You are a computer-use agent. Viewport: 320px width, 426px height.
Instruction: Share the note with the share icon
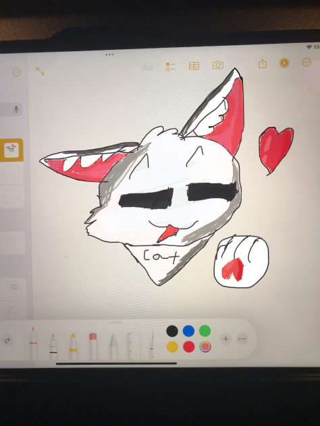[263, 63]
